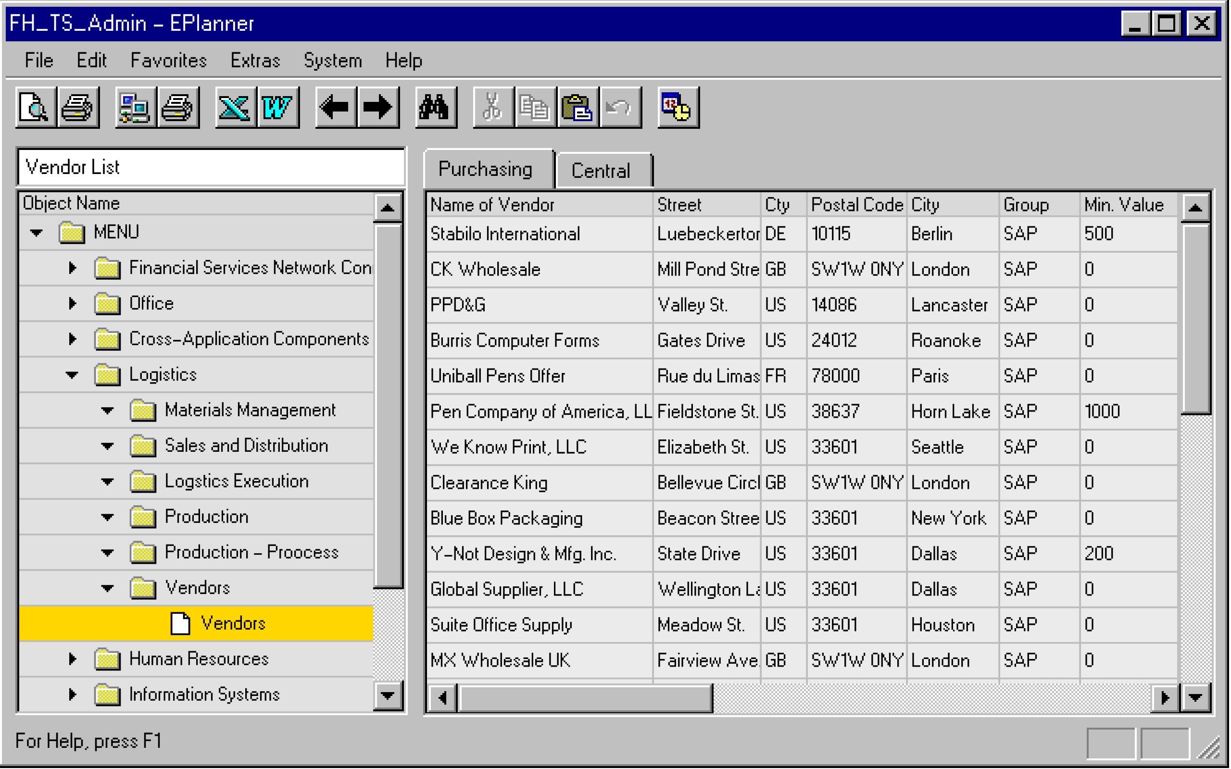This screenshot has width=1231, height=769.
Task: Click the network computers toolbar icon
Action: tap(134, 107)
